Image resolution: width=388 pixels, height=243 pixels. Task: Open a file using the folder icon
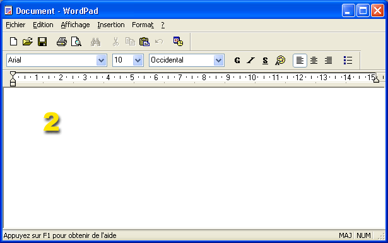pos(28,42)
